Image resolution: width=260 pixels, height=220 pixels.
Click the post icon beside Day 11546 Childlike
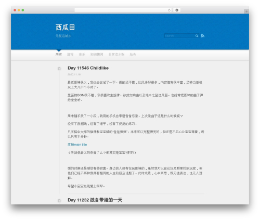click(59, 69)
